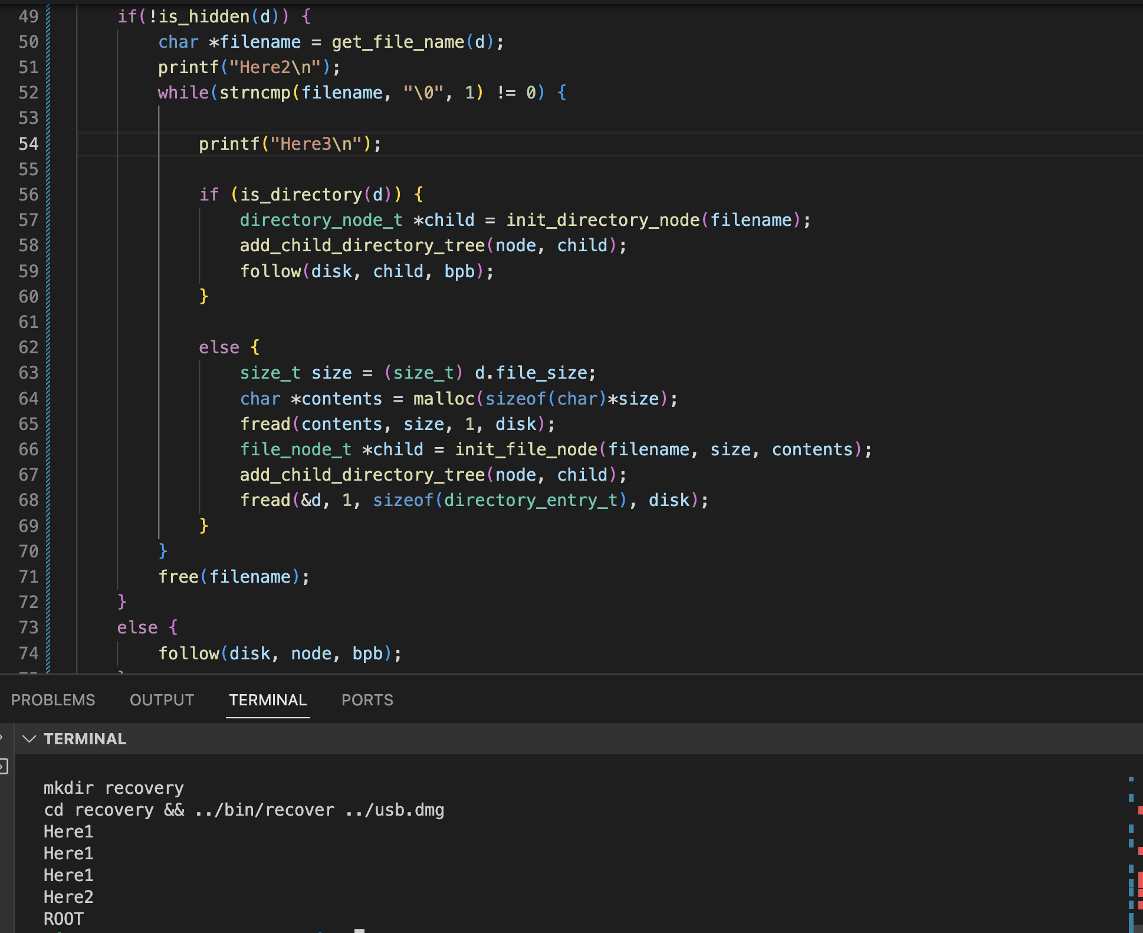Click the topmost blue marker in terminal scrollbar
The image size is (1143, 933).
1131,779
